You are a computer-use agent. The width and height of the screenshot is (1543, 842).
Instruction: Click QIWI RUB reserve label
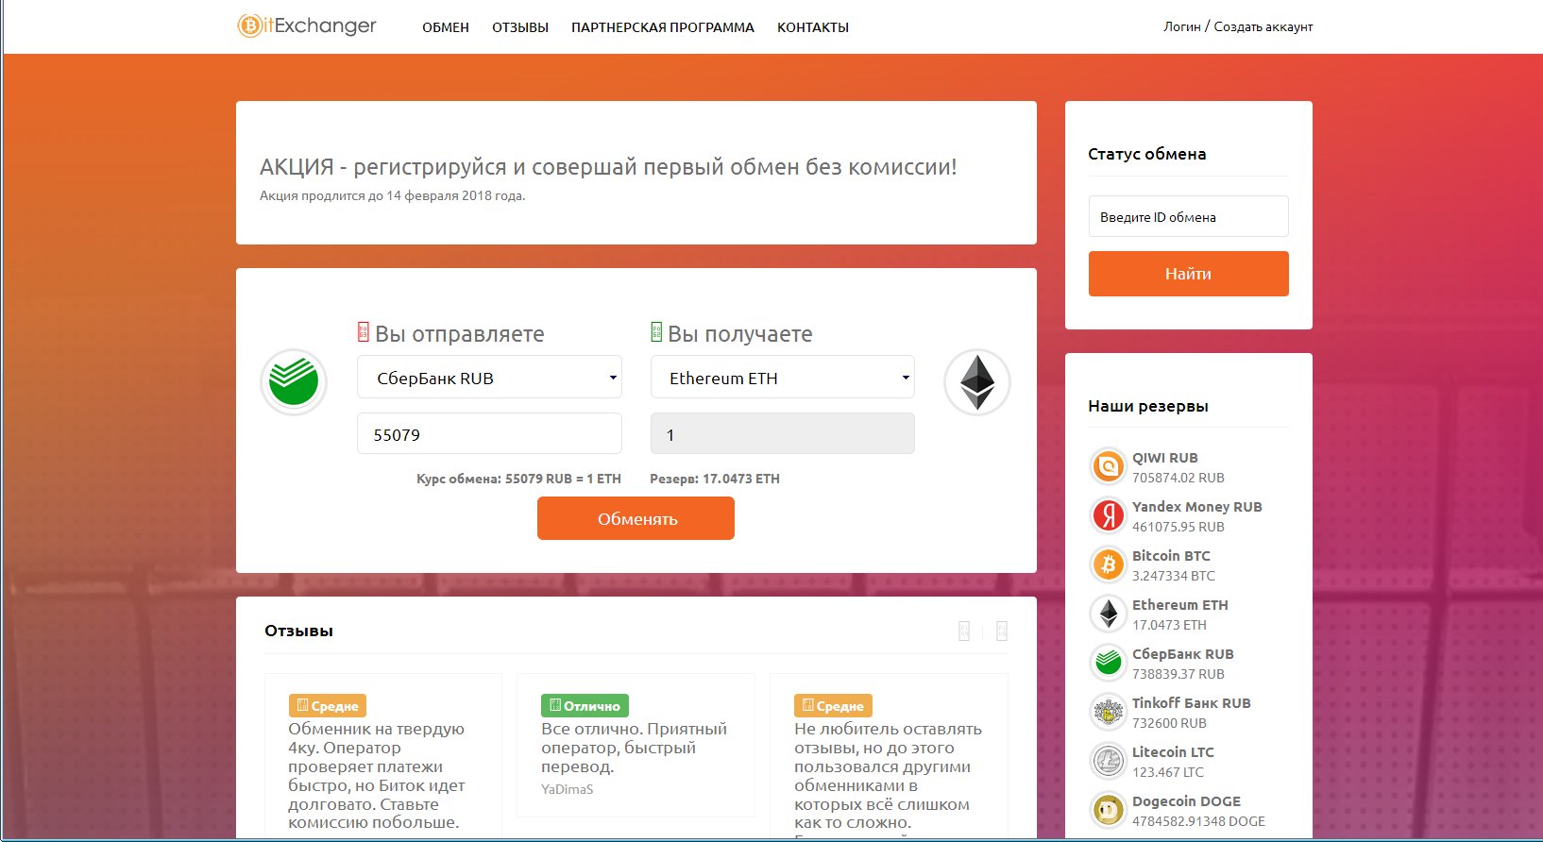(1165, 458)
